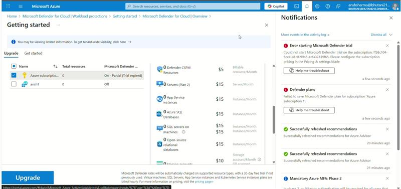Click the ansh1 workspace icon
This screenshot has width=401, height=189.
25,84
